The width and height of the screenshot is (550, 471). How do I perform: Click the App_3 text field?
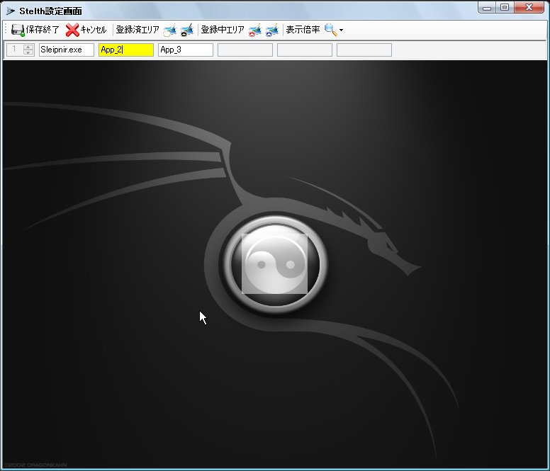(186, 50)
